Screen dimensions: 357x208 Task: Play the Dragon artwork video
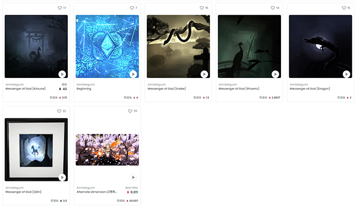click(x=346, y=74)
